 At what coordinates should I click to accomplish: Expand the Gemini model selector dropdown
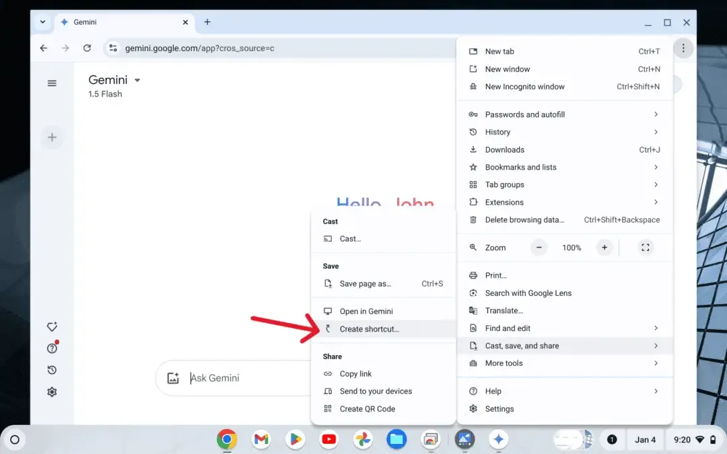137,80
